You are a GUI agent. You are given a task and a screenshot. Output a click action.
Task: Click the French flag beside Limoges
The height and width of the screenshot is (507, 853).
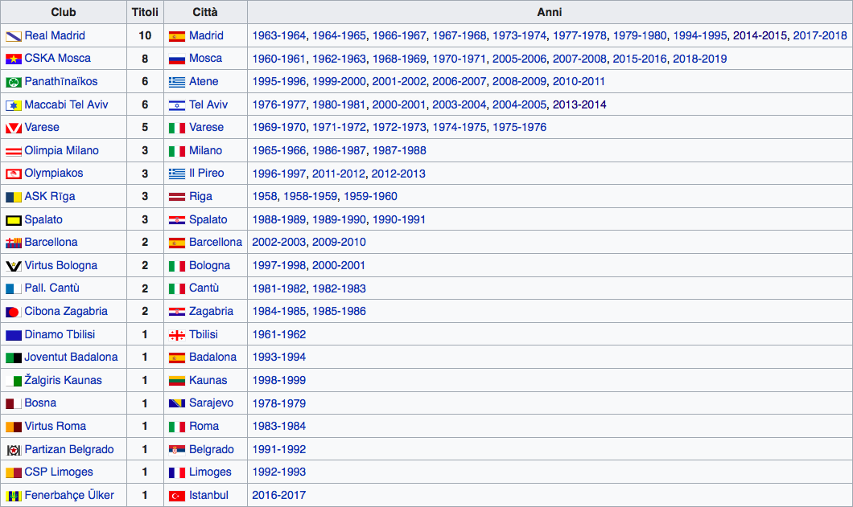177,472
